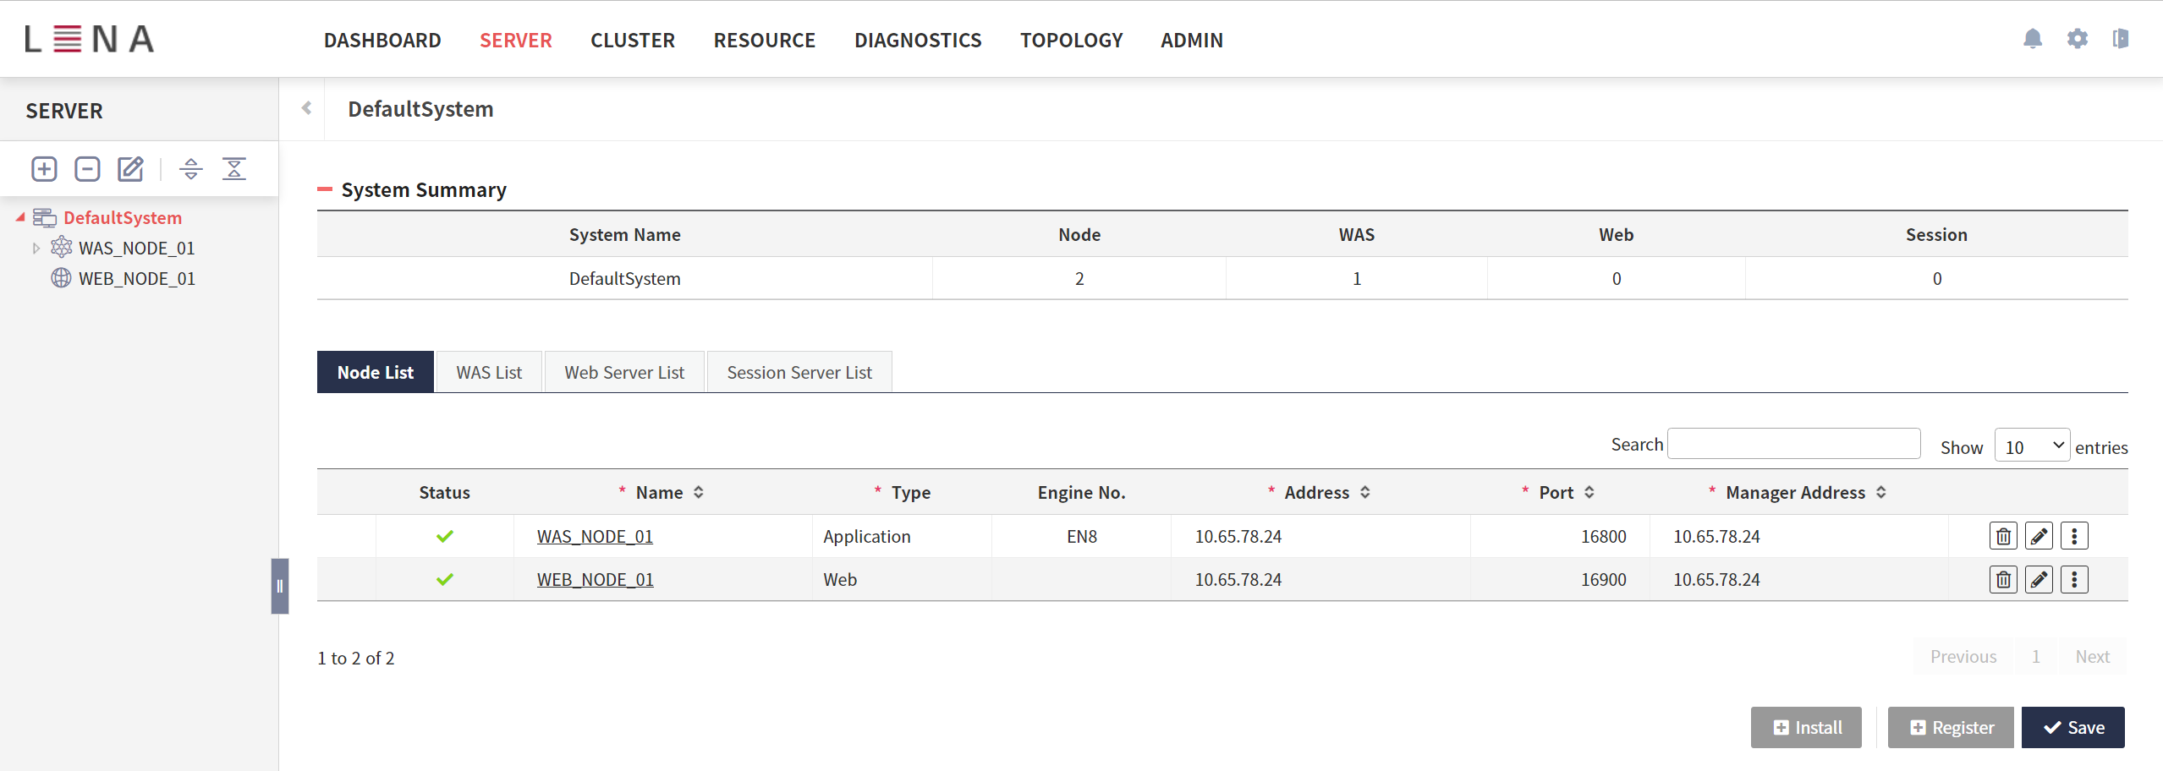The height and width of the screenshot is (771, 2163).
Task: Select the edit pencil icon in sidebar toolbar
Action: click(x=129, y=168)
